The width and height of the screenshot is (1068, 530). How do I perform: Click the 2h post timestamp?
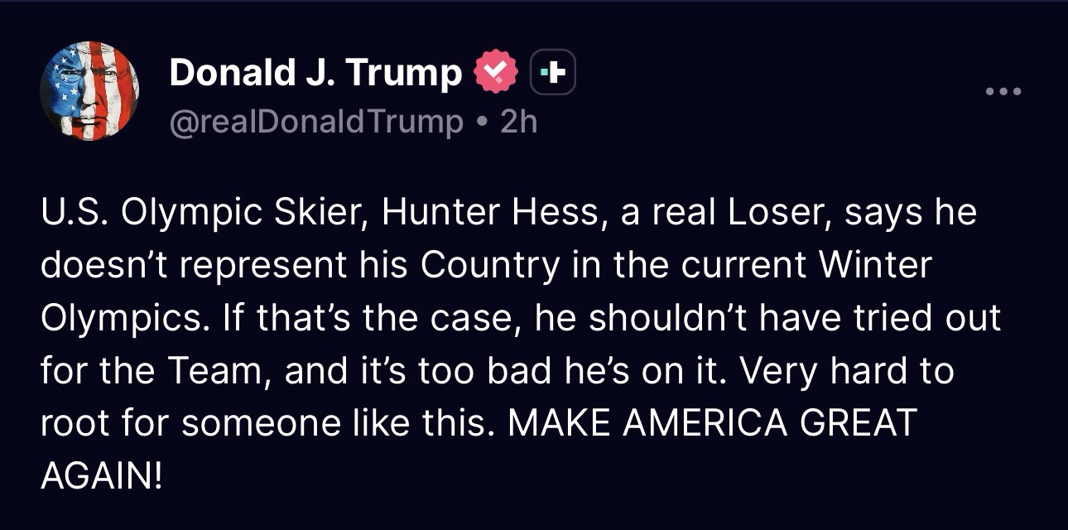[520, 122]
